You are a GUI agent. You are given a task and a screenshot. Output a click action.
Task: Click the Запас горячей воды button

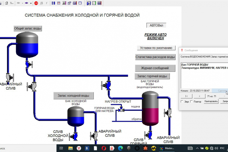click(x=152, y=76)
